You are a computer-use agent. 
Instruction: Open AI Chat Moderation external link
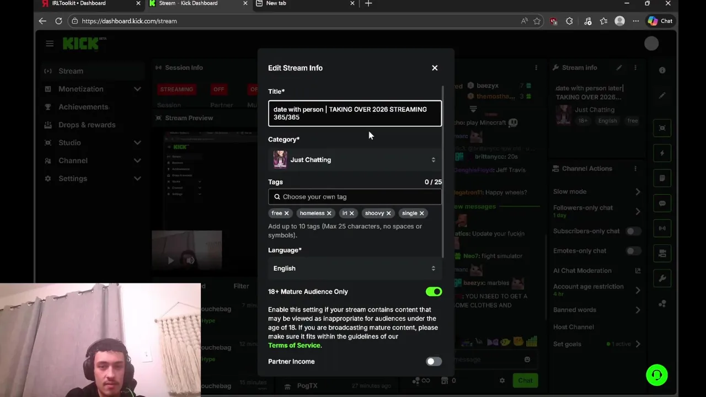638,271
